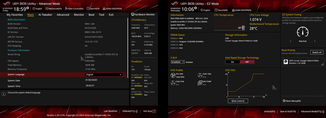Screen dimensions: 326x118
Task: Click the BIOS Version row
Action: point(64,24)
